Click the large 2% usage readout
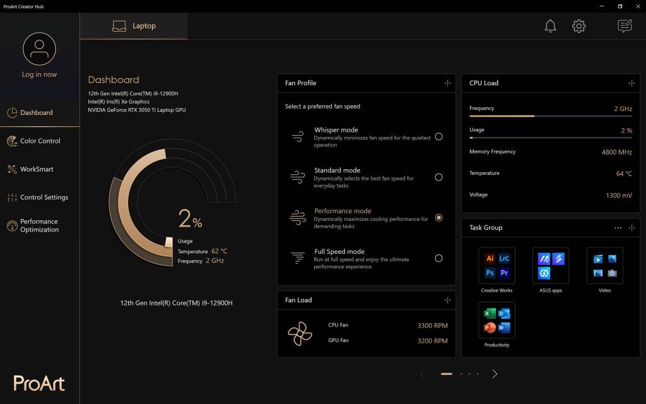 pos(190,218)
